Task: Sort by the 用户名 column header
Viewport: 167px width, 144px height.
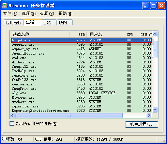Action: click(x=105, y=35)
